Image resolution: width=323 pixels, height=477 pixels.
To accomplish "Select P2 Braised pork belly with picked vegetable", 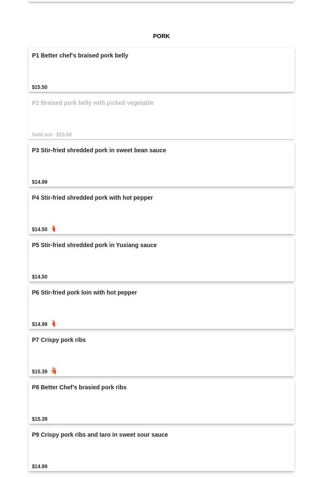I will tap(93, 103).
